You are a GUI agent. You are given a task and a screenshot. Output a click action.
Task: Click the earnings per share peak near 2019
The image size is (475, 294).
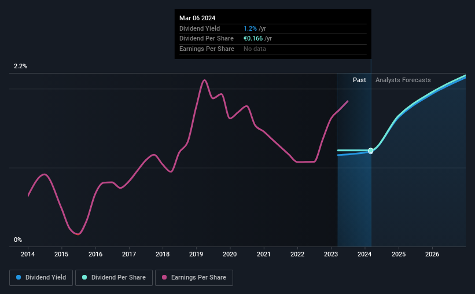coord(204,80)
